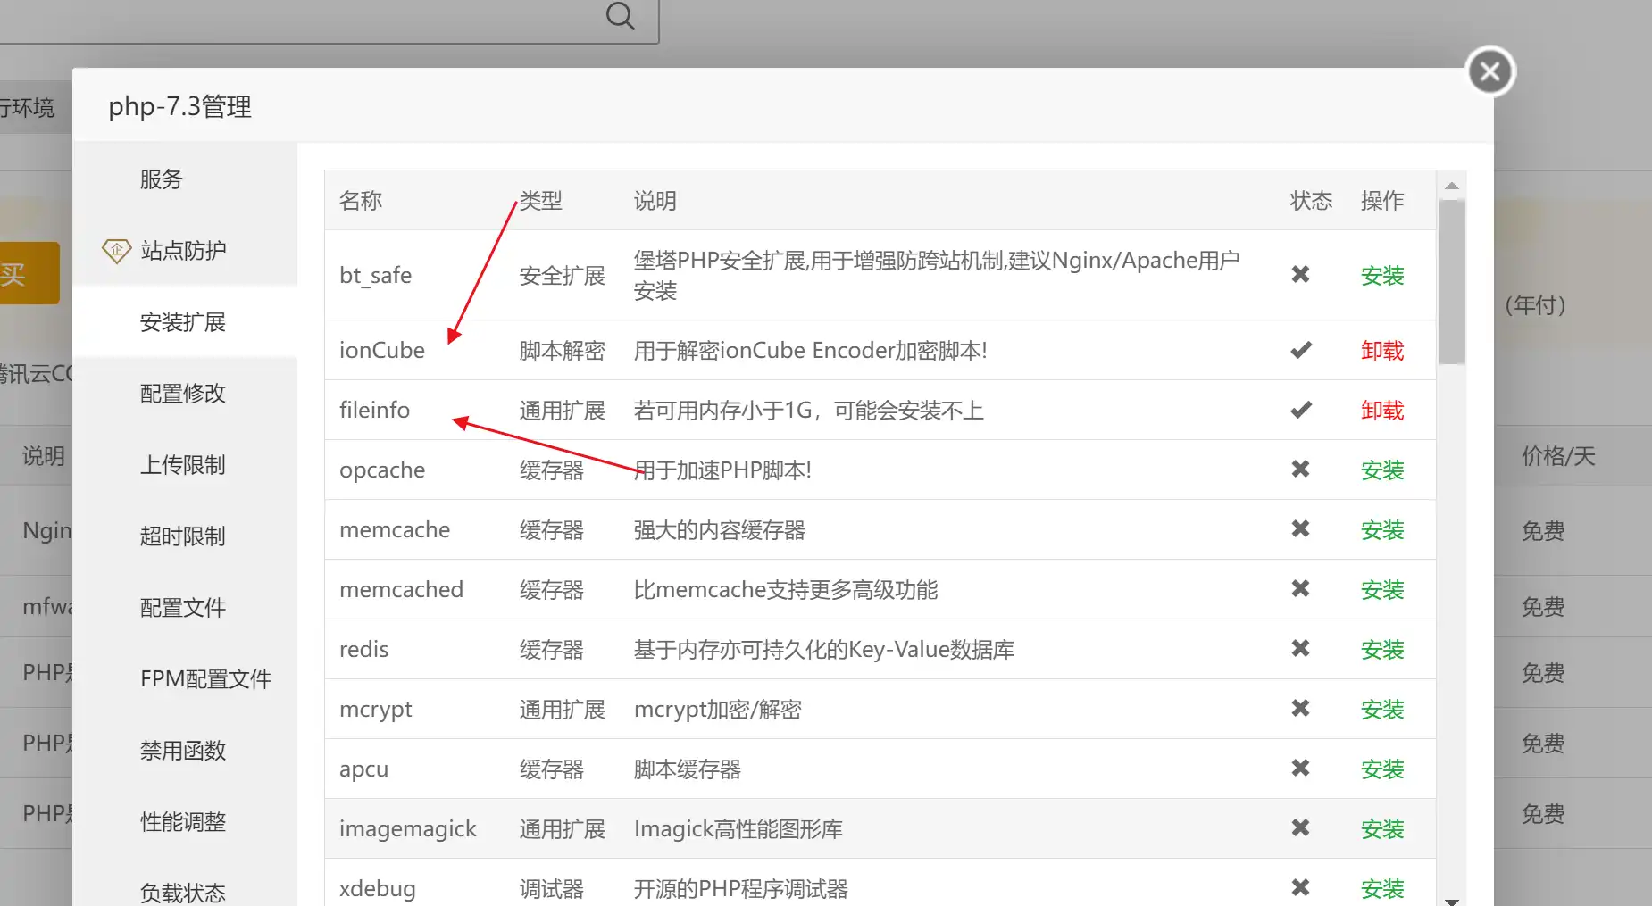Click the redis description text
The width and height of the screenshot is (1652, 906).
(x=824, y=650)
